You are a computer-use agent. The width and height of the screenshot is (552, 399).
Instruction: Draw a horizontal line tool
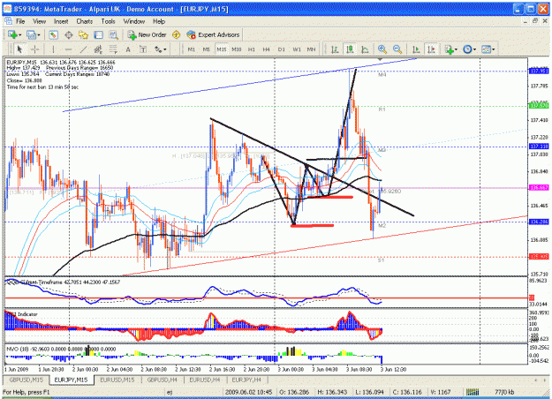[68, 49]
